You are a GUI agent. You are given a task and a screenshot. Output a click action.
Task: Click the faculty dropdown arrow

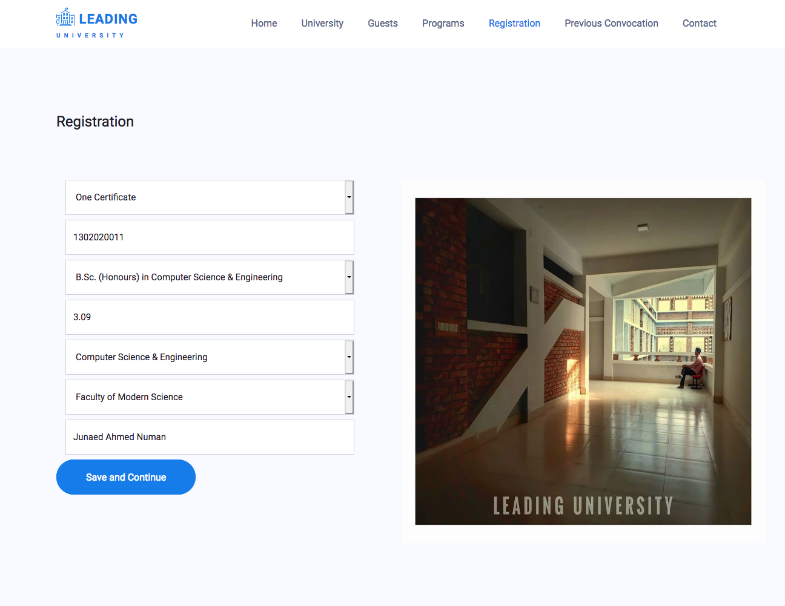coord(349,397)
